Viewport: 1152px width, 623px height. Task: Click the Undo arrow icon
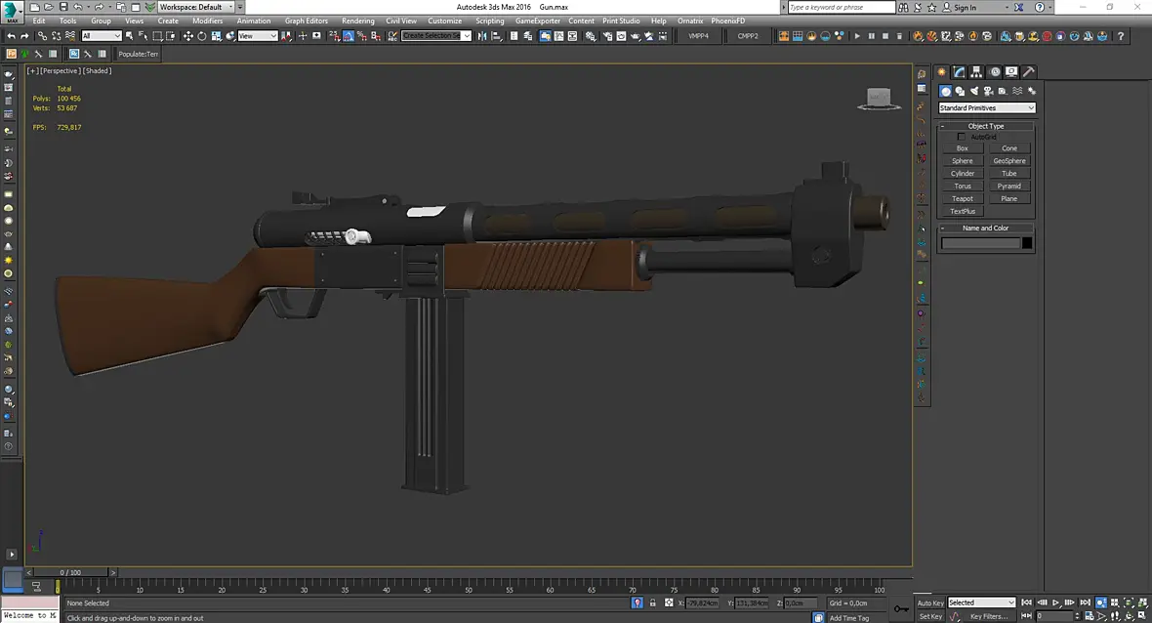point(11,36)
